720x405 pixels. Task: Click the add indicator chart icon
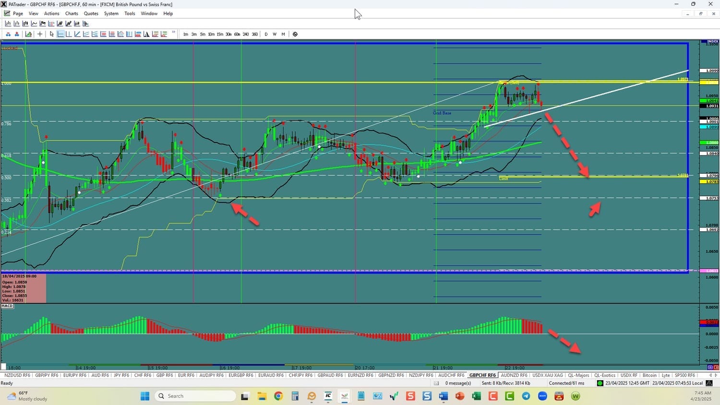(28, 34)
